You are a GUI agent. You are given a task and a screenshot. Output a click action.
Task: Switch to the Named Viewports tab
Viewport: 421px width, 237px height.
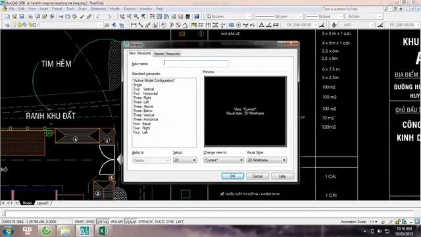click(x=166, y=54)
